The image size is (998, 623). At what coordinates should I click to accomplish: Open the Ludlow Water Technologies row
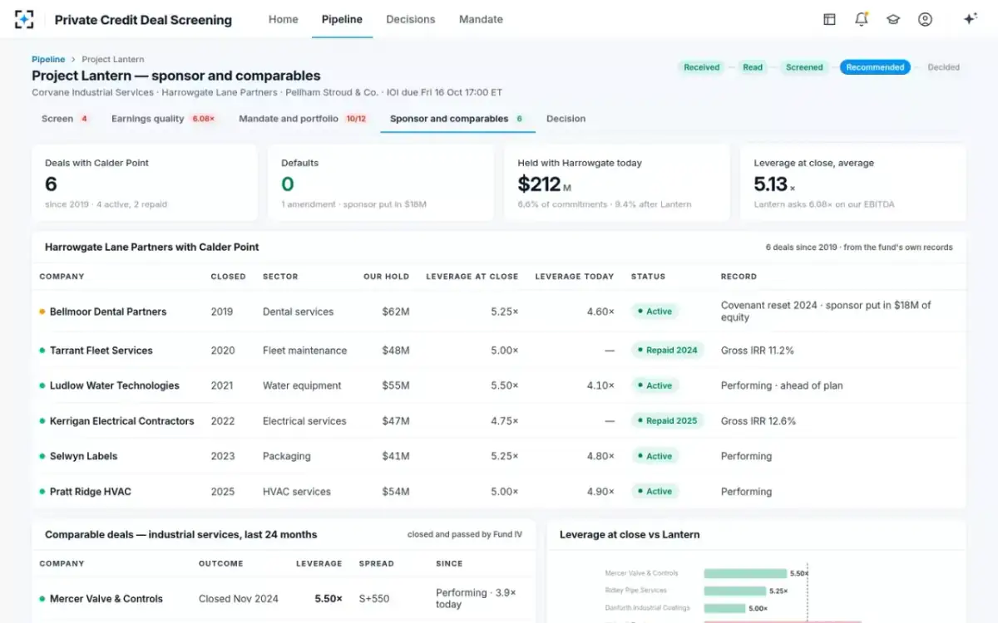(x=499, y=385)
